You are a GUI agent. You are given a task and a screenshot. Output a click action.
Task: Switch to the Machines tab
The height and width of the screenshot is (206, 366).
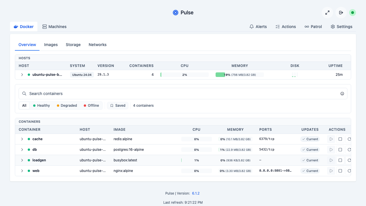tap(54, 27)
